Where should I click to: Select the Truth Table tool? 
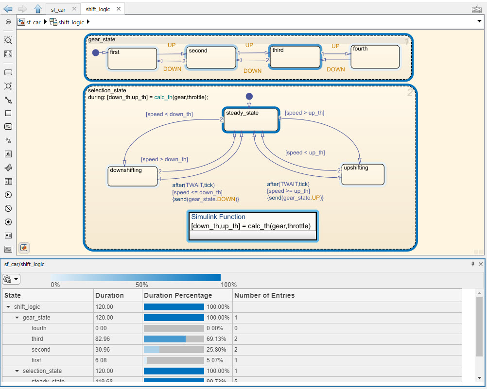(8, 181)
